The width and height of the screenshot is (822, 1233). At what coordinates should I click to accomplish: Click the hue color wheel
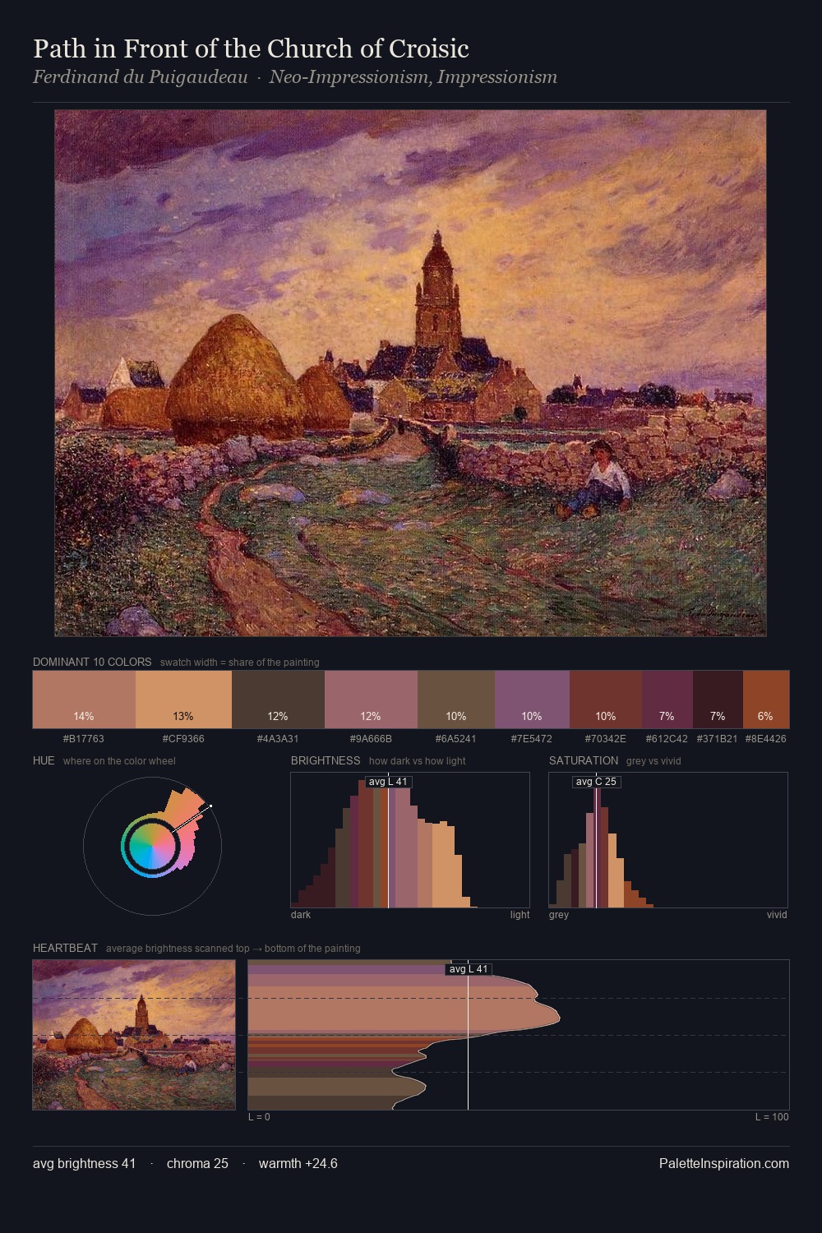(x=152, y=846)
